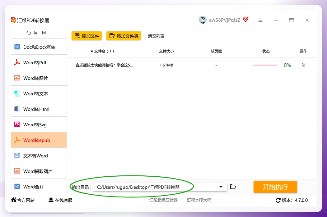Open the hamburger menu icon
This screenshot has width=327, height=217.
pyautogui.click(x=260, y=20)
